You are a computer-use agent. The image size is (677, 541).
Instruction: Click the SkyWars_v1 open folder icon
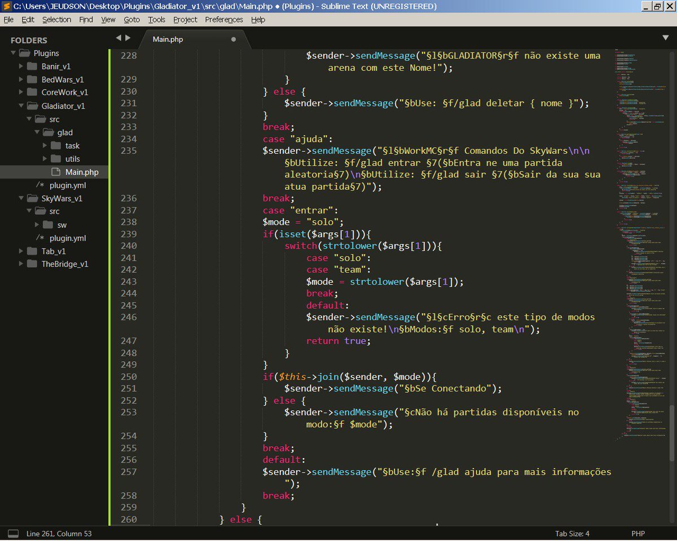pos(32,198)
